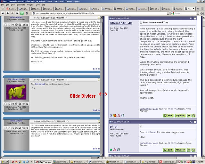Image resolution: width=205 pixels, height=164 pixels.
Task: Open the Tools menu
Action: [x=38, y=5]
